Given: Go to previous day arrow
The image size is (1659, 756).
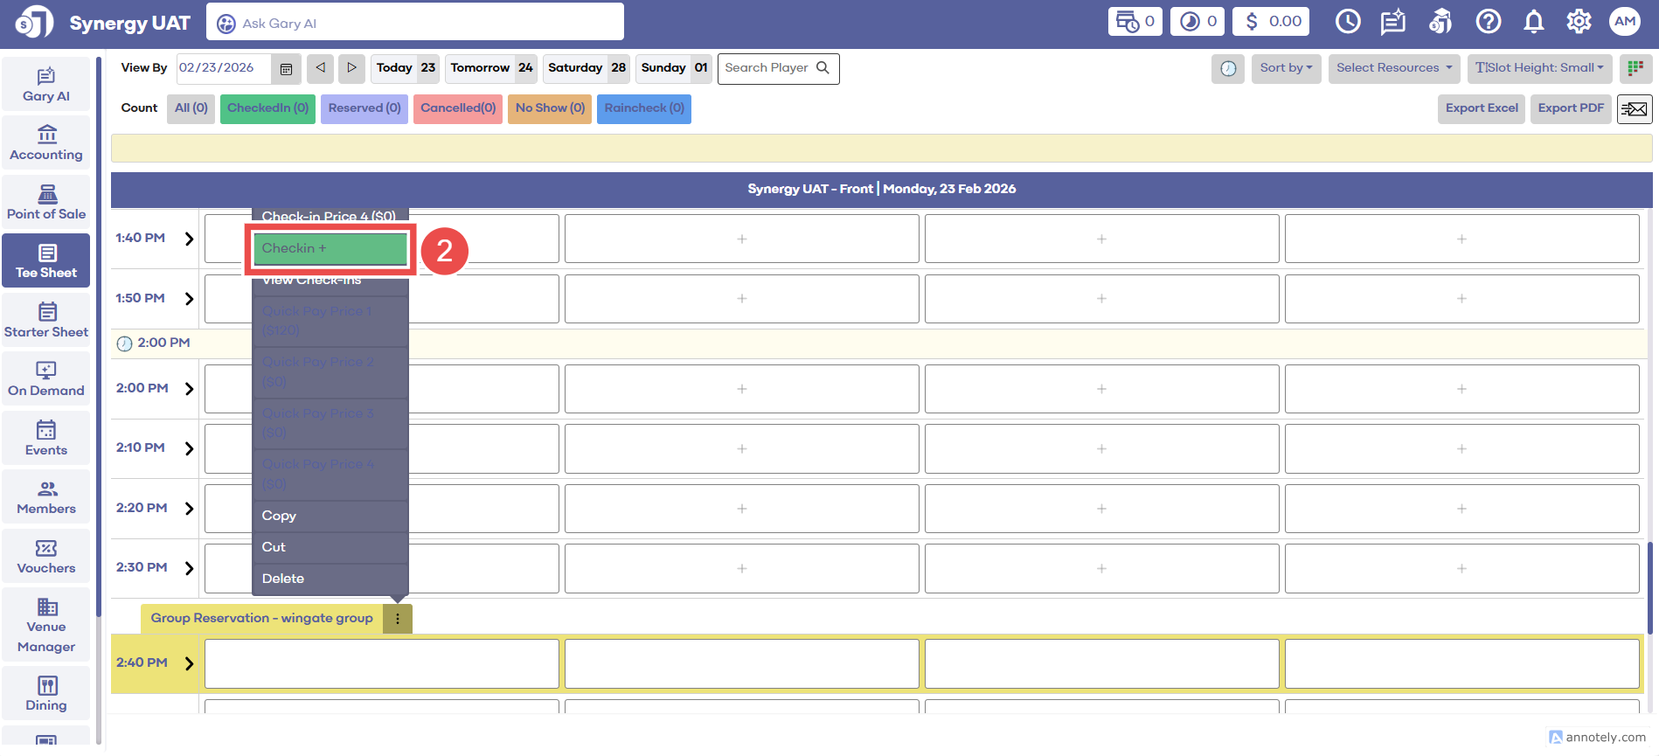Looking at the screenshot, I should 320,67.
